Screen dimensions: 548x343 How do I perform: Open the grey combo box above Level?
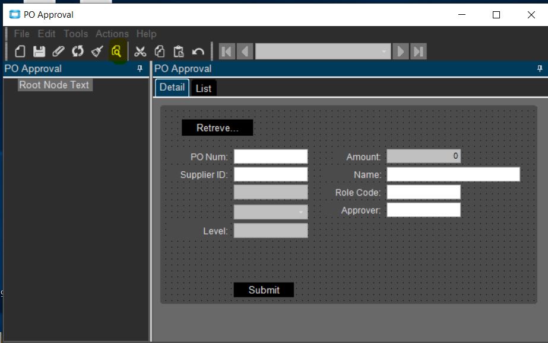click(x=271, y=212)
